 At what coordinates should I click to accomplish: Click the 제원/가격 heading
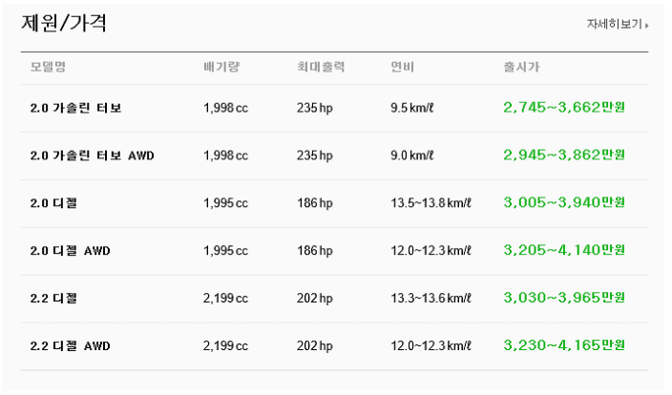point(64,23)
